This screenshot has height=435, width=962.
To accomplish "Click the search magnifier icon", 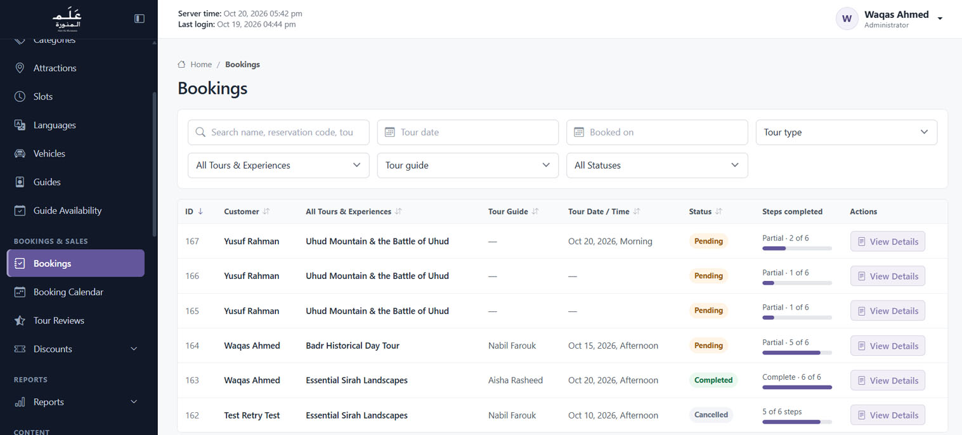I will point(200,132).
